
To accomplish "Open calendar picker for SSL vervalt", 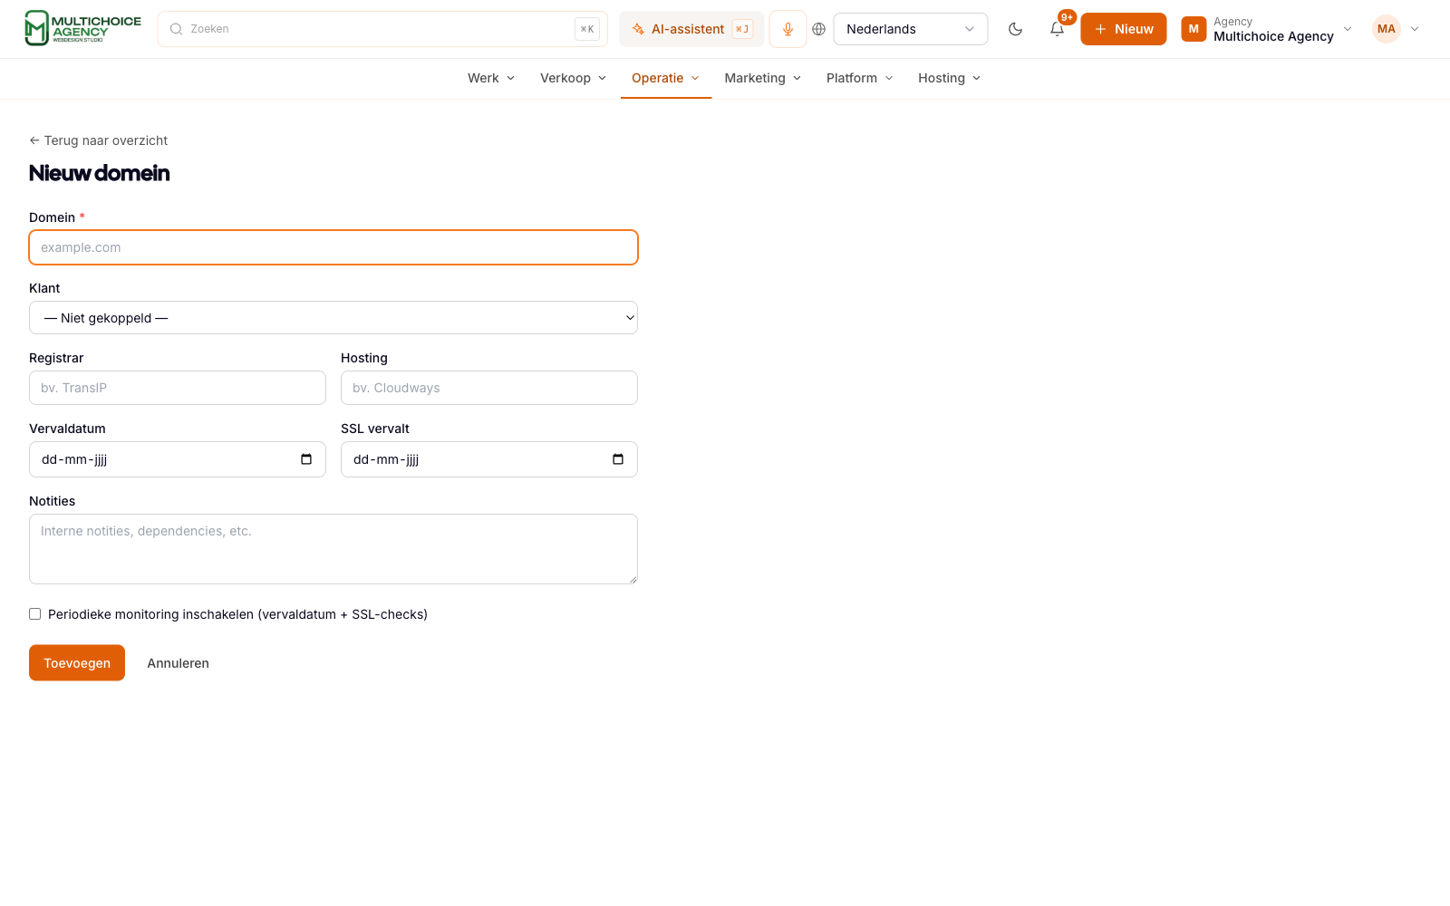I will (x=618, y=459).
